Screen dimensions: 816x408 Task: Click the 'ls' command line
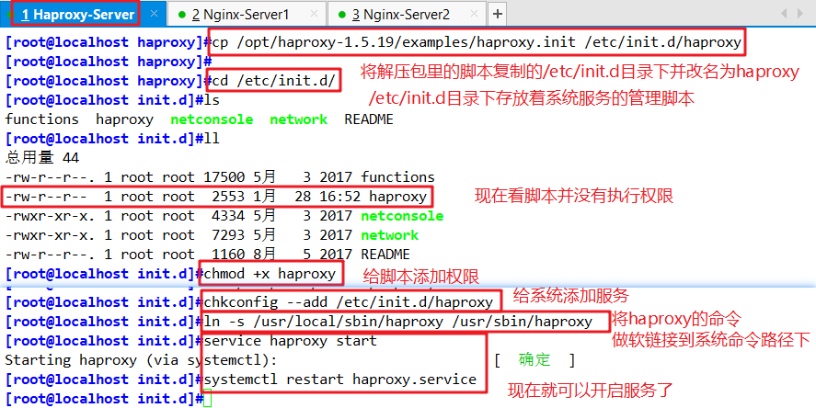(x=212, y=100)
